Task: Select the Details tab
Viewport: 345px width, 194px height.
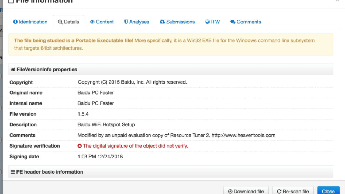Action: point(68,22)
